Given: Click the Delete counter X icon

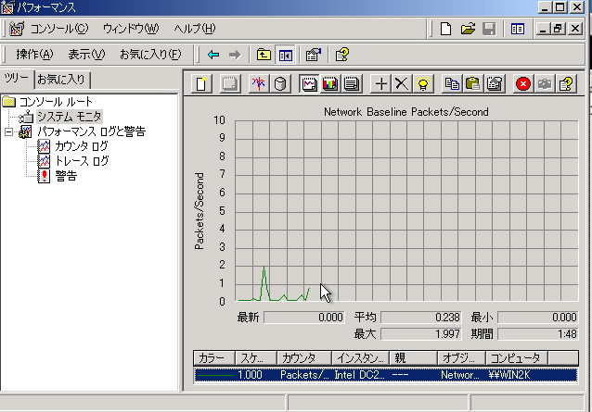Looking at the screenshot, I should pos(402,83).
